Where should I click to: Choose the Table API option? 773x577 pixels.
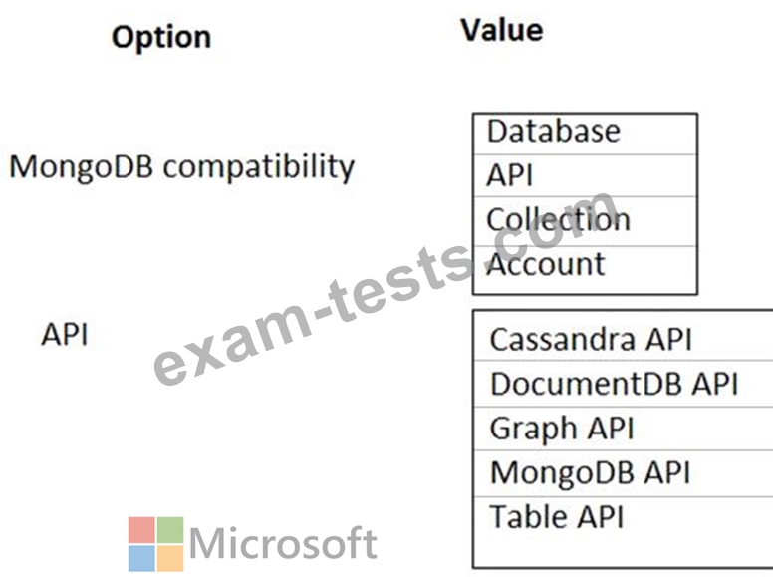624,517
